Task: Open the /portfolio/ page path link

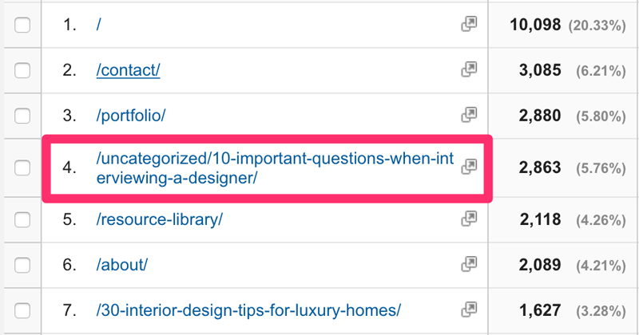Action: pyautogui.click(x=130, y=116)
